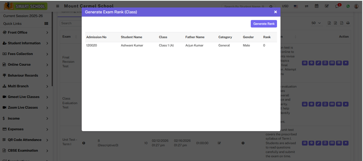Select Income in the sidebar

[x=14, y=119]
